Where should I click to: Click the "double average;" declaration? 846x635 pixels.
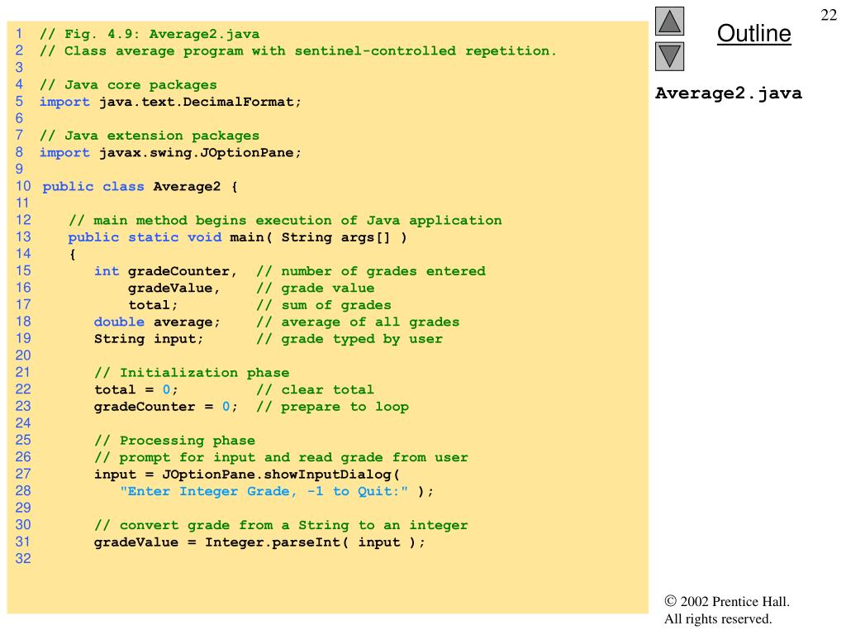158,322
